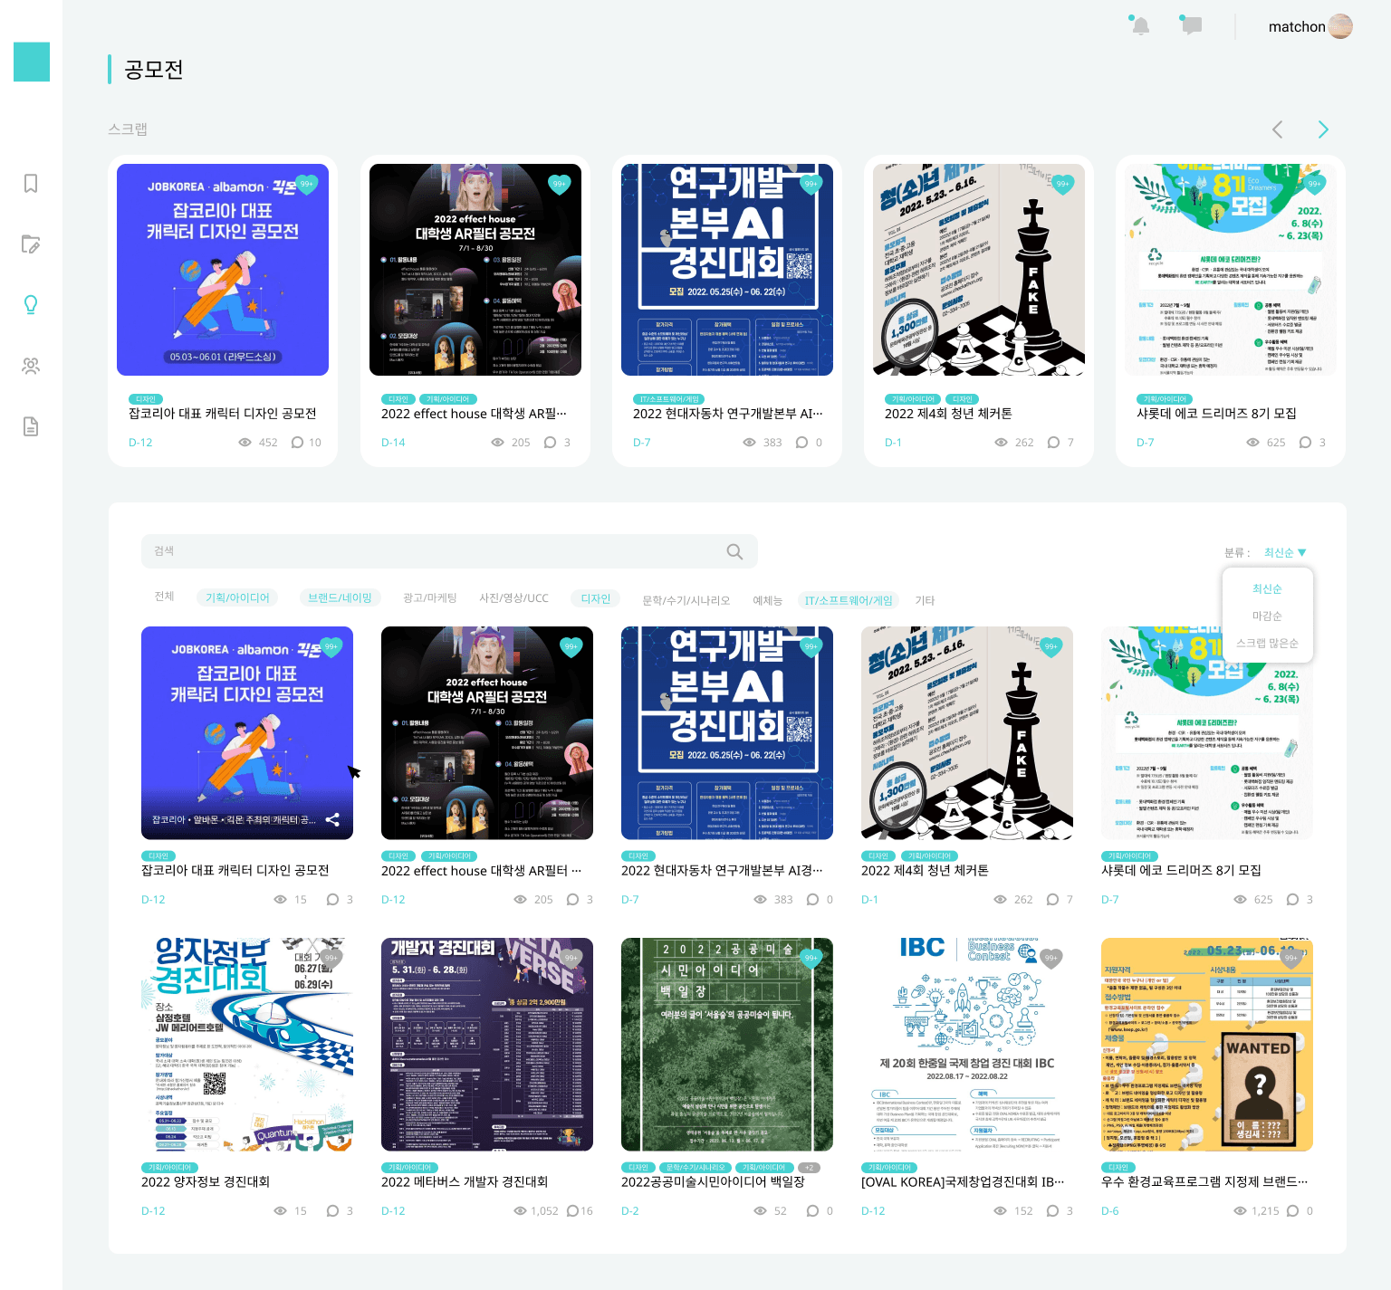Toggle heart on 양자정보 경진대회 poster
Viewport: 1391px width, 1290px height.
pos(331,959)
